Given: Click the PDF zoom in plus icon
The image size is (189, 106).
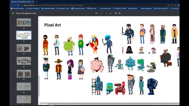Looking at the screenshot, I should click(110, 13).
